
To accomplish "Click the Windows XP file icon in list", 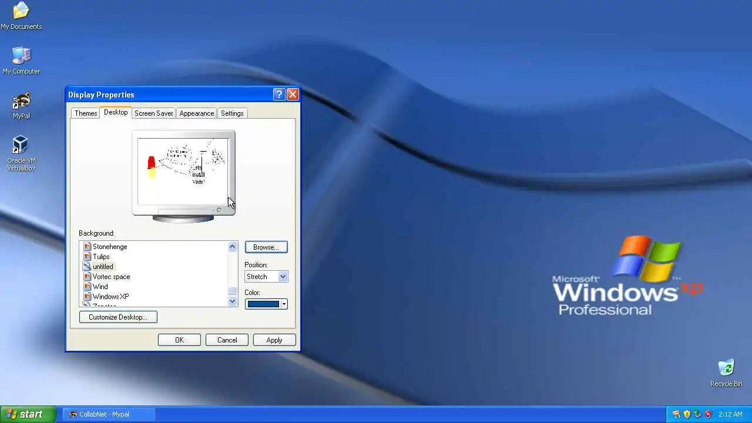I will click(x=87, y=297).
